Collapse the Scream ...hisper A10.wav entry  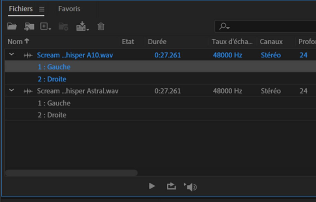[11, 54]
